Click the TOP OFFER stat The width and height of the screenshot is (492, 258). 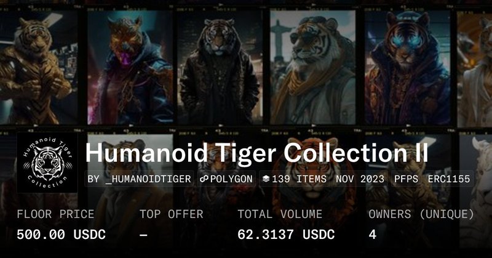point(172,214)
